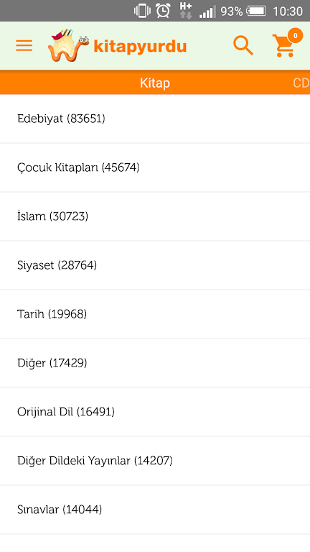The height and width of the screenshot is (552, 310).
Task: Open the Tarih category
Action: (155, 314)
